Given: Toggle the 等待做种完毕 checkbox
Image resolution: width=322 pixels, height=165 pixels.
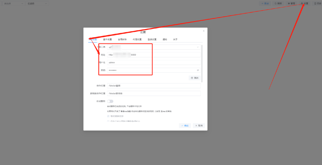Looking at the screenshot, I should (108, 116).
